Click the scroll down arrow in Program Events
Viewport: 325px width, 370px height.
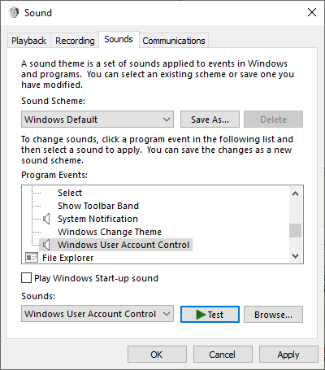(x=295, y=255)
